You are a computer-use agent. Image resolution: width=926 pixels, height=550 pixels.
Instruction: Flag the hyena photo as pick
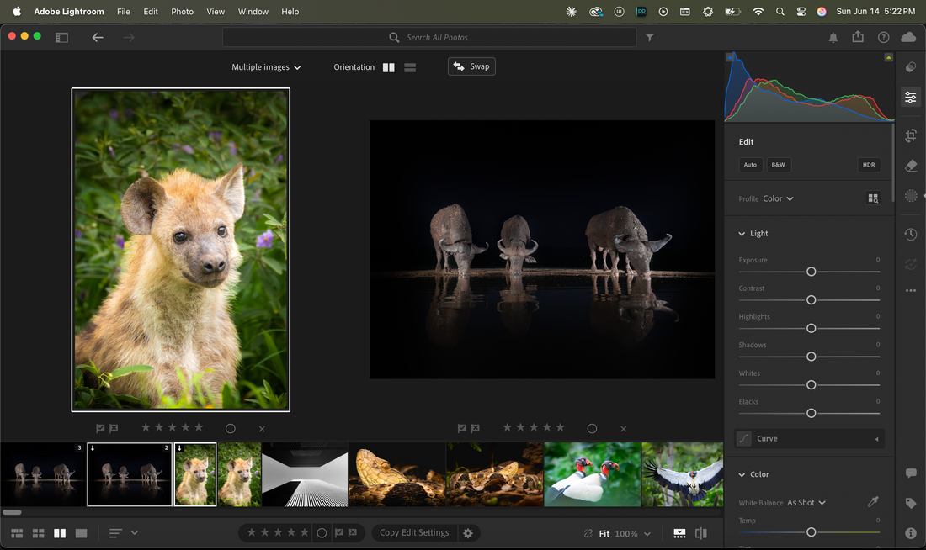[100, 428]
